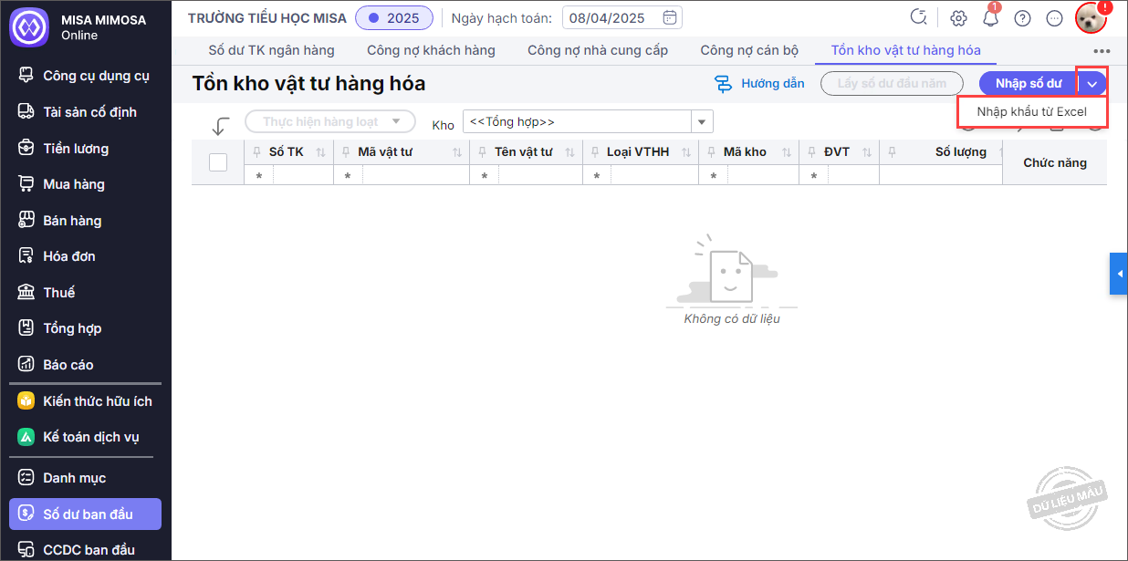Viewport: 1128px width, 561px height.
Task: Open the notifications bell
Action: tap(990, 18)
